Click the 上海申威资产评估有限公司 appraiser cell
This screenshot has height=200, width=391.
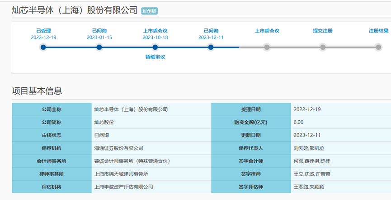pos(123,186)
